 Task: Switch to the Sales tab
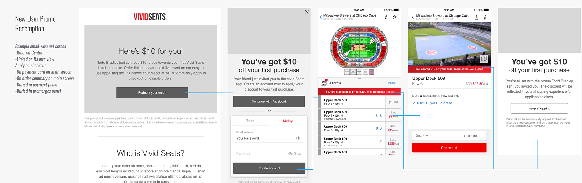coord(250,120)
